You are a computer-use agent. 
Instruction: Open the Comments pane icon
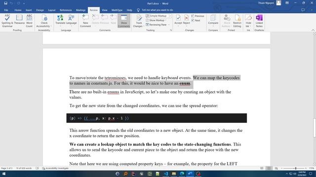click(x=303, y=10)
